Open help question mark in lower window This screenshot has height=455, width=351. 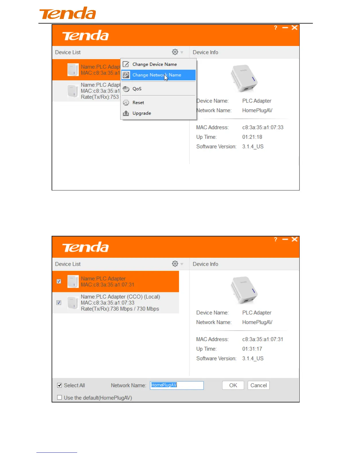tap(276, 239)
